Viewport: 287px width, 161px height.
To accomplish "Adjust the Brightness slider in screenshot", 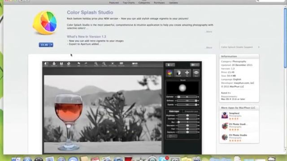I will click(187, 115).
